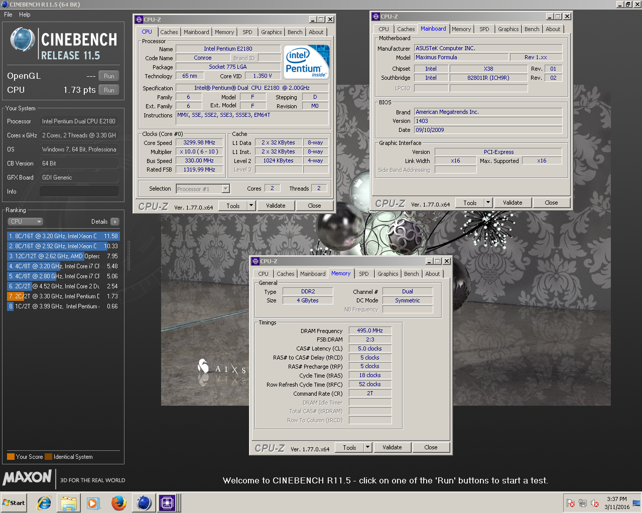Select ranking row 8C/16T @ 3.20 GHz
This screenshot has width=642, height=513.
pos(63,236)
